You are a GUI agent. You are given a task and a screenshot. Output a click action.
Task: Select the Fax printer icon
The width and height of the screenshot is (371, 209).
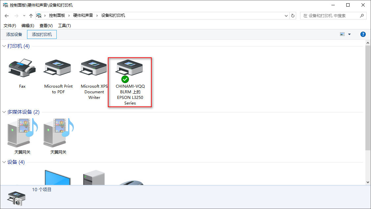point(22,68)
